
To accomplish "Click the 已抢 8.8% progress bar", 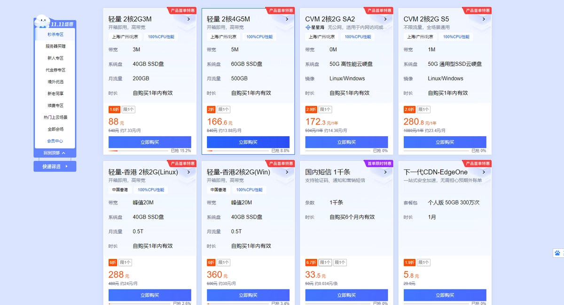I will pyautogui.click(x=237, y=151).
